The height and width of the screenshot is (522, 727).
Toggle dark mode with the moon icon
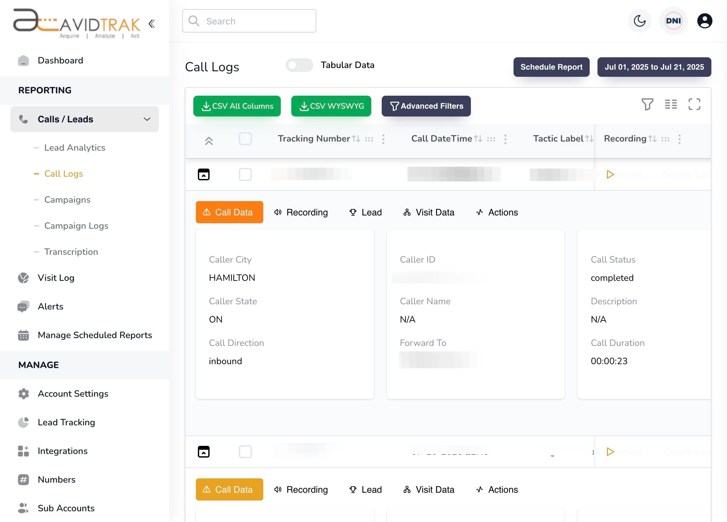639,21
